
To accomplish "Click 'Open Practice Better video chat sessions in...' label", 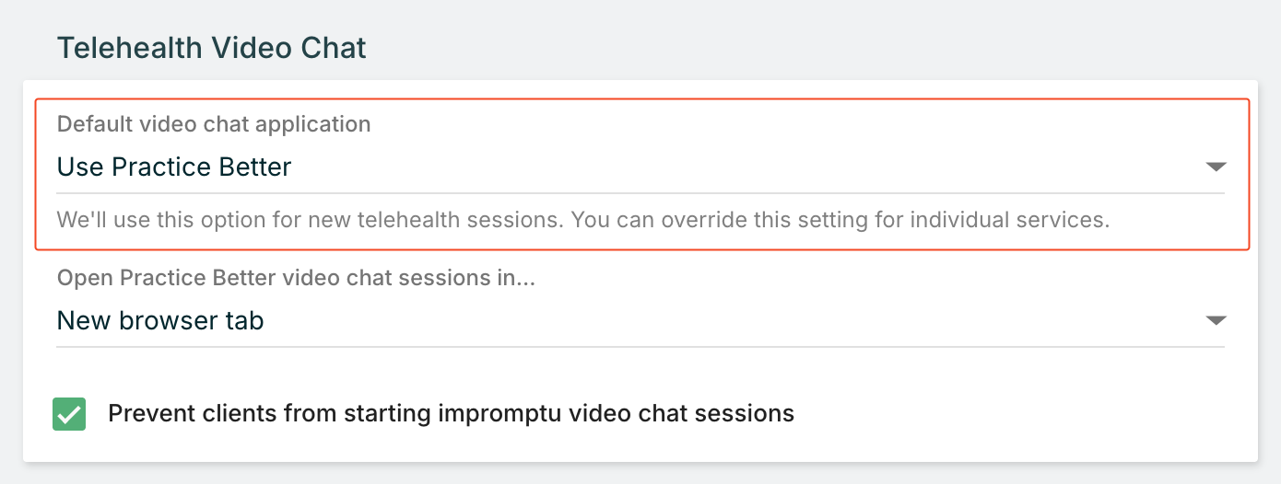I will pyautogui.click(x=297, y=278).
